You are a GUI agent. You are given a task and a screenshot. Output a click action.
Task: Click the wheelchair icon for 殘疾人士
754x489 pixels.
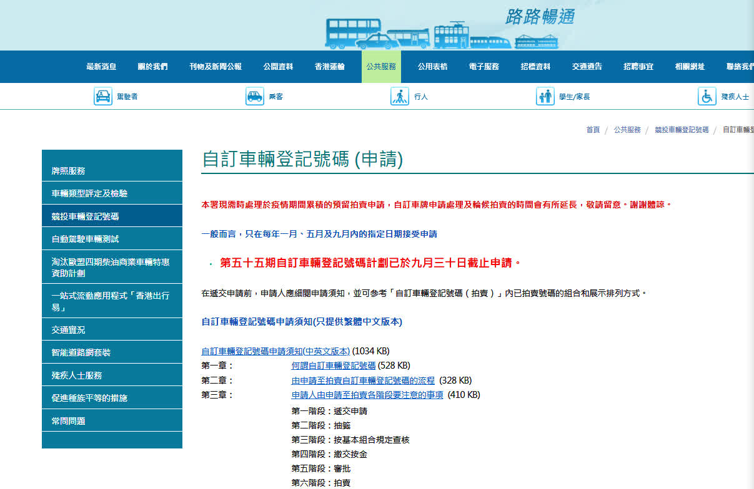click(x=707, y=97)
